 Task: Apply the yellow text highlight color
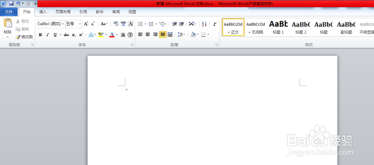click(101, 35)
